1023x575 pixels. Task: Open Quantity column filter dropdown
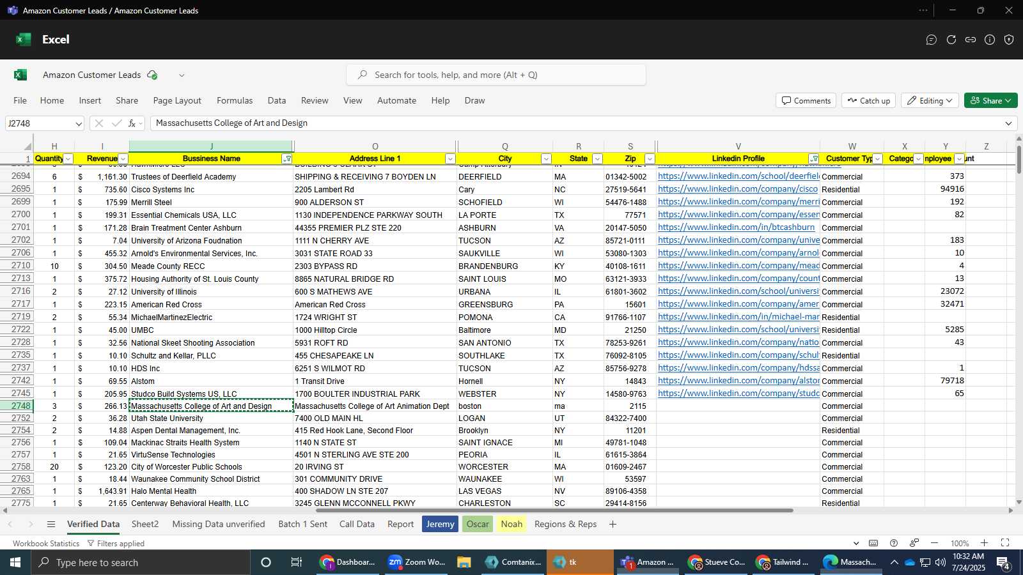[68, 158]
